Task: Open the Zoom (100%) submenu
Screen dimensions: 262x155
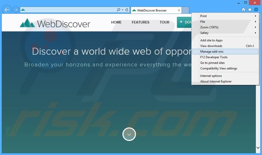Action: pos(225,27)
